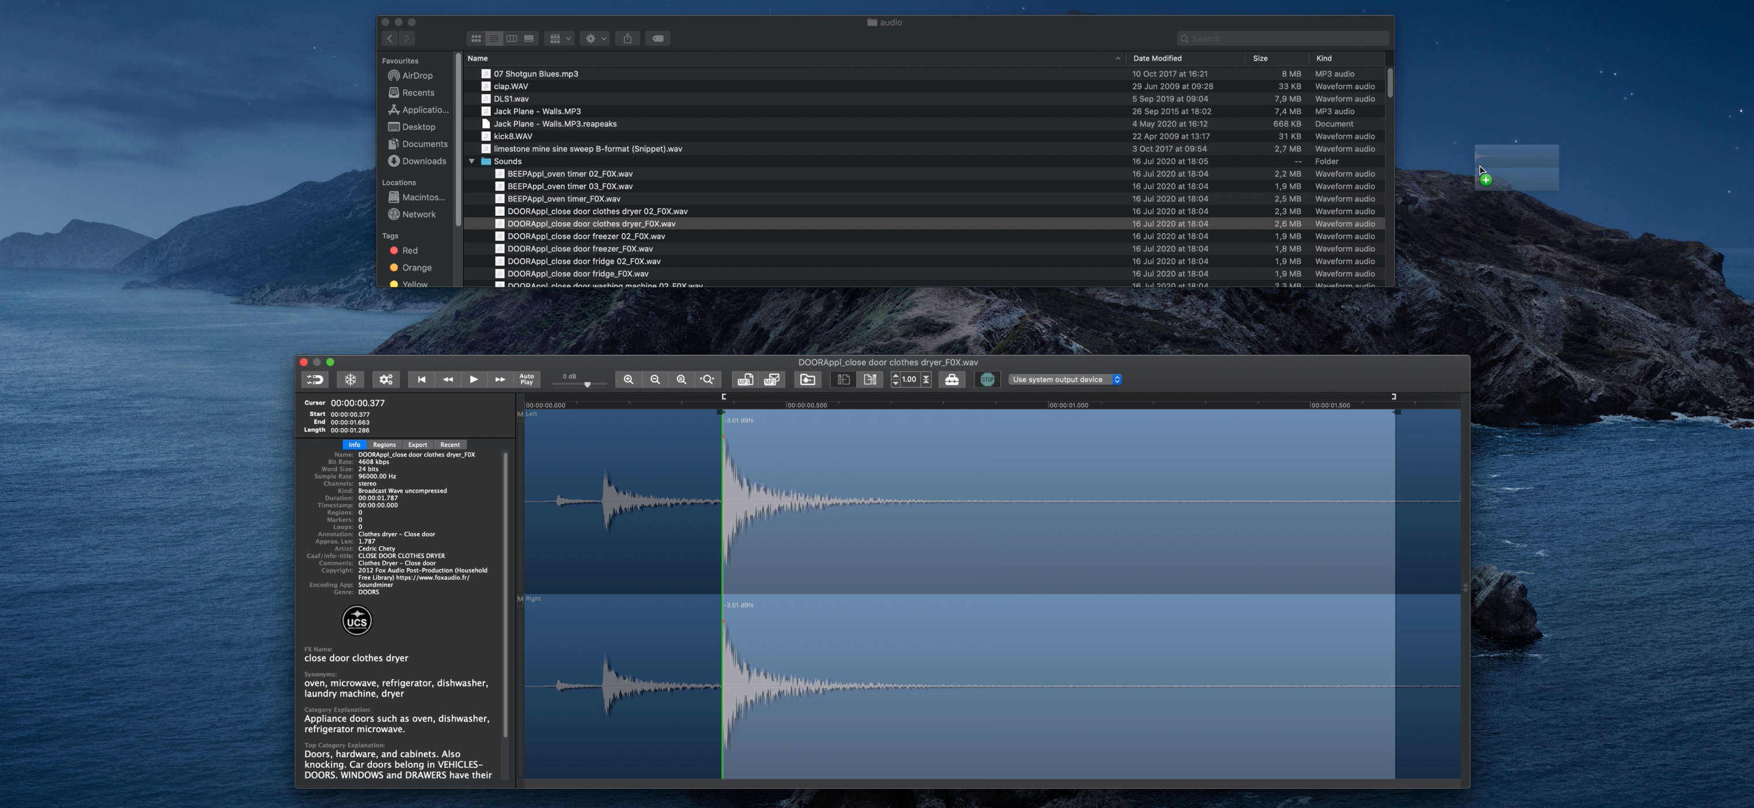Click the loop/cycle zoom tool
The height and width of the screenshot is (808, 1754).
pos(706,379)
